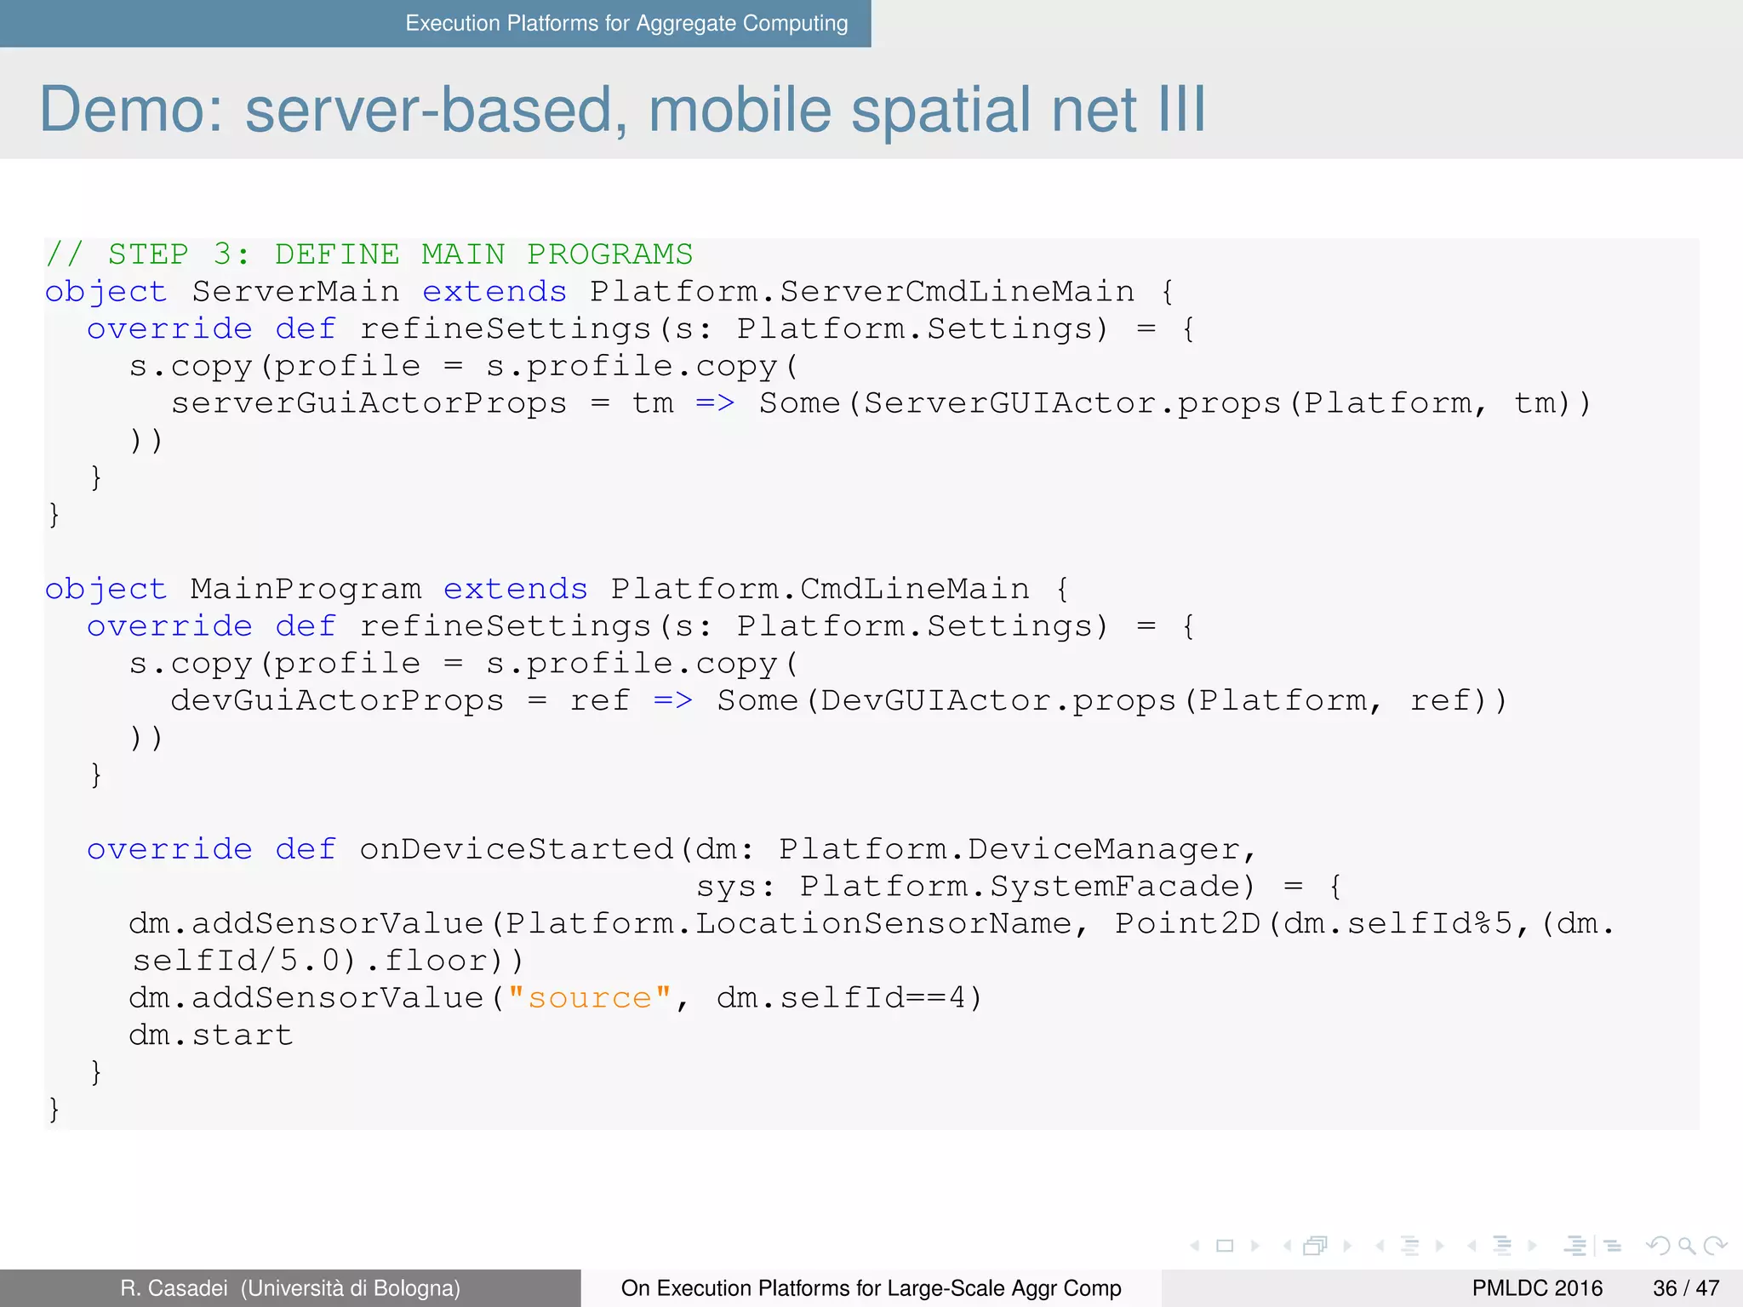Screen dimensions: 1743x1307
Task: Jump to next section arrow
Action: [1533, 1246]
